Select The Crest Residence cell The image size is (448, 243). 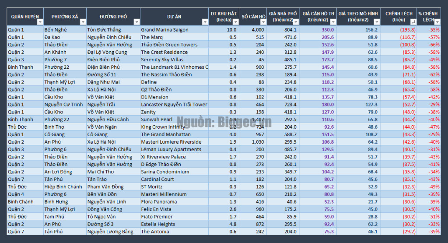(174, 52)
